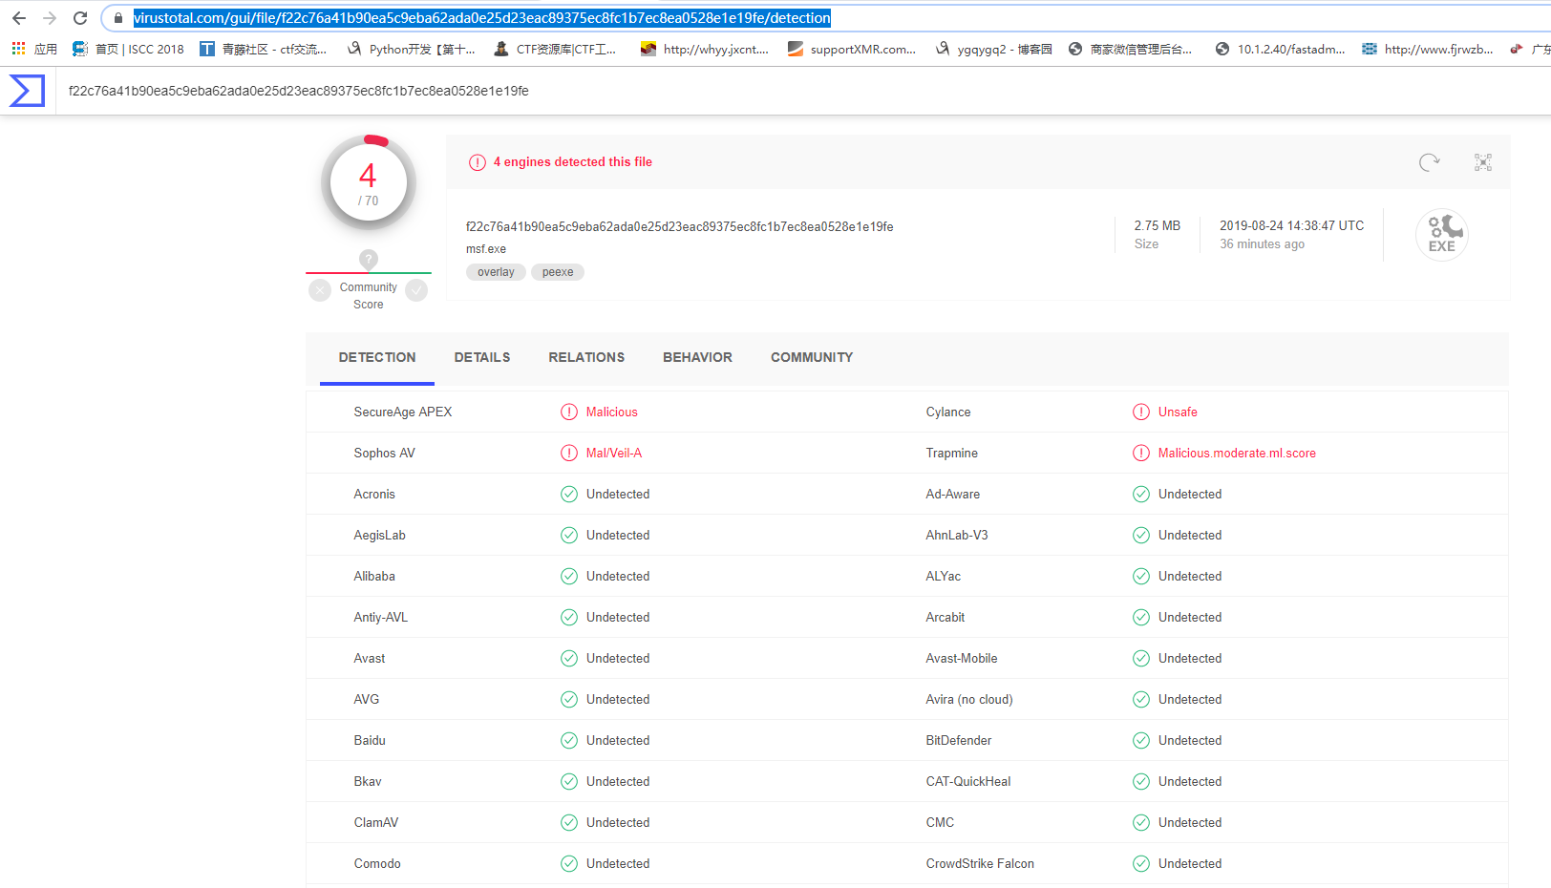Vote positive with community check icon

(x=416, y=289)
